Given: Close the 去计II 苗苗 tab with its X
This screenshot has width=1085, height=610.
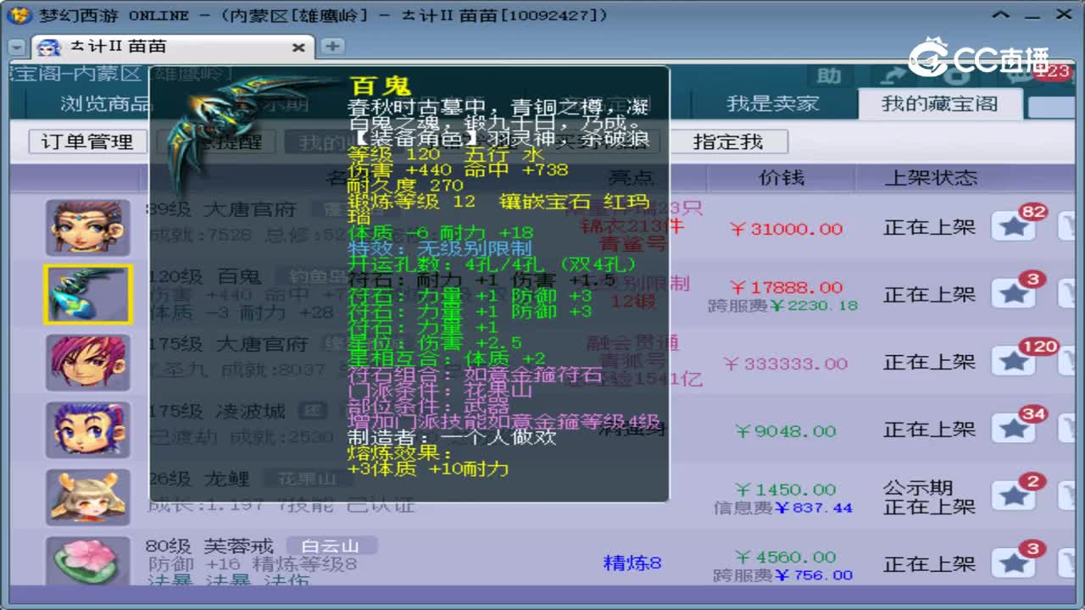Looking at the screenshot, I should pos(298,47).
